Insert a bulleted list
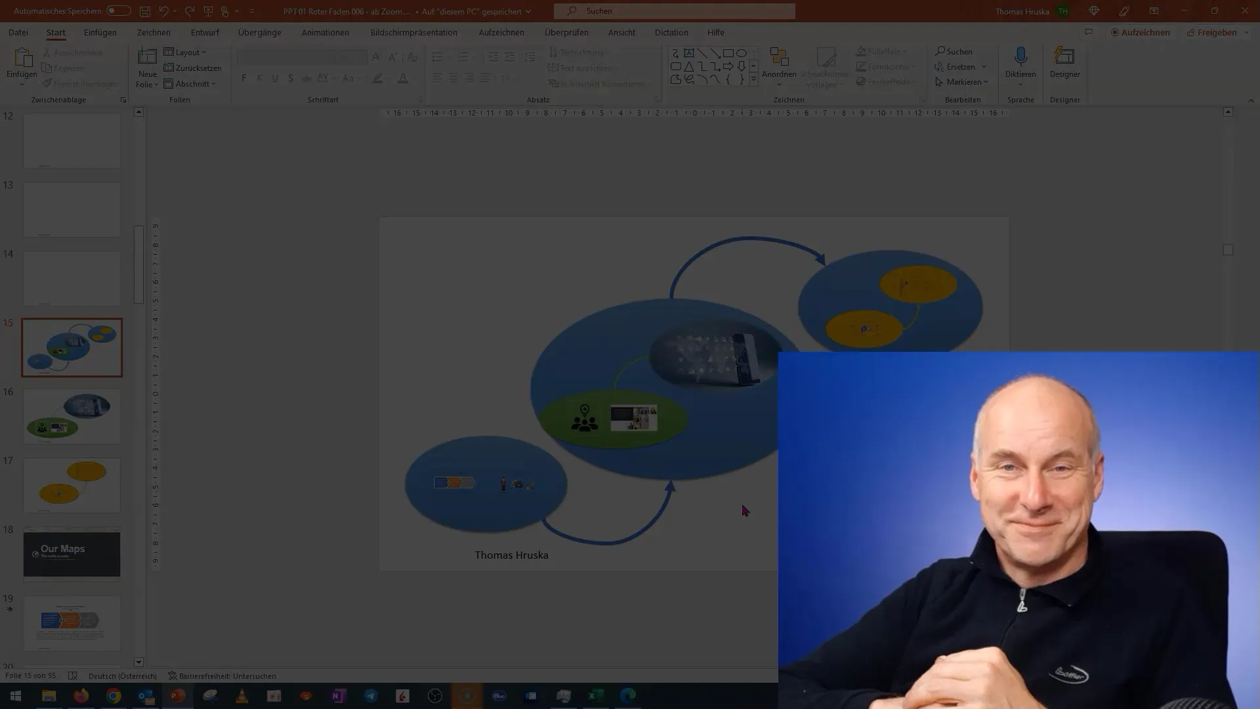1260x709 pixels. coord(437,57)
